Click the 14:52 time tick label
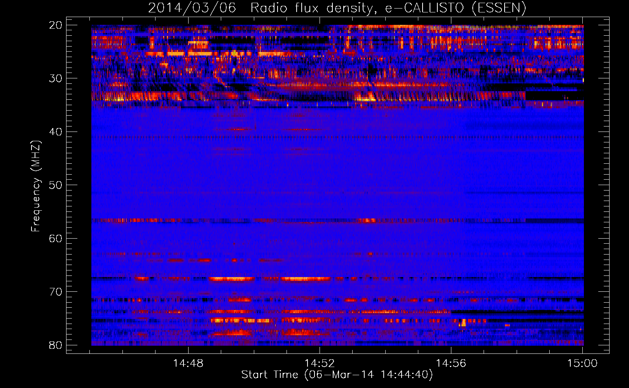The image size is (629, 388). (x=320, y=364)
